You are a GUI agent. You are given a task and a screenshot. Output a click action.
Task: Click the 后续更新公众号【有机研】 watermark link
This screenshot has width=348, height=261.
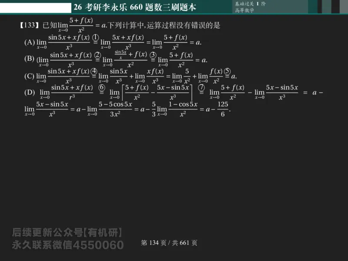coord(67,232)
